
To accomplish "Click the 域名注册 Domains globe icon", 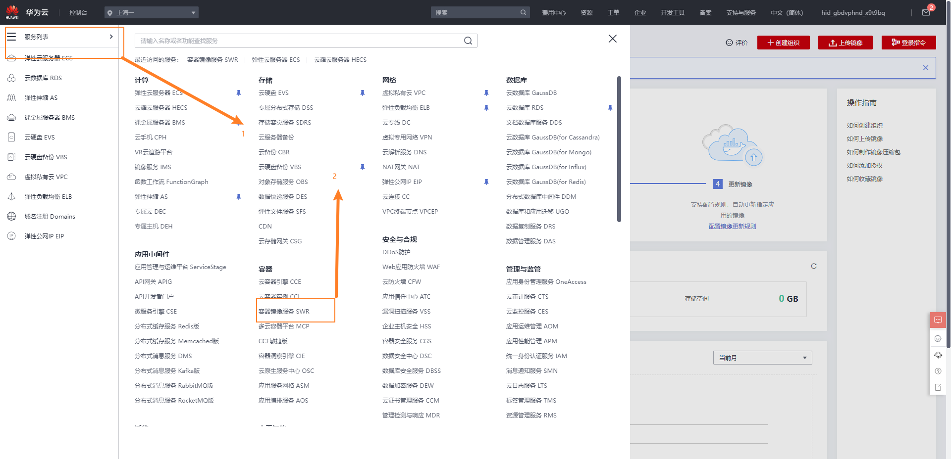I will click(11, 216).
